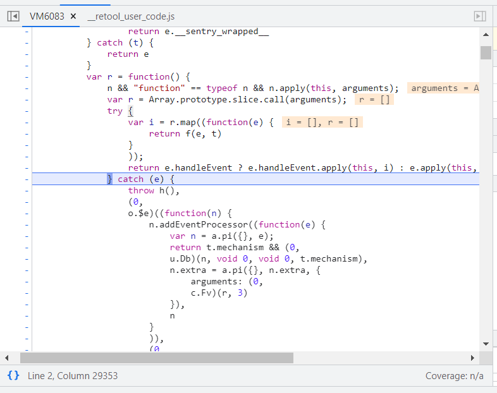This screenshot has width=497, height=393.
Task: Click the 'return e.__sentry_wrapped__' line
Action: pos(199,32)
